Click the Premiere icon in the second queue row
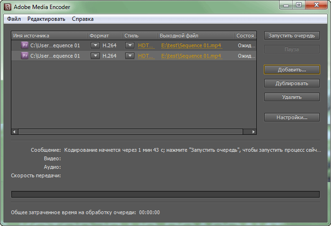 25,56
